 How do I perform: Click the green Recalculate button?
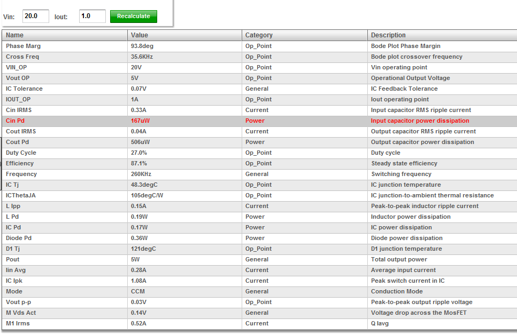[x=134, y=16]
